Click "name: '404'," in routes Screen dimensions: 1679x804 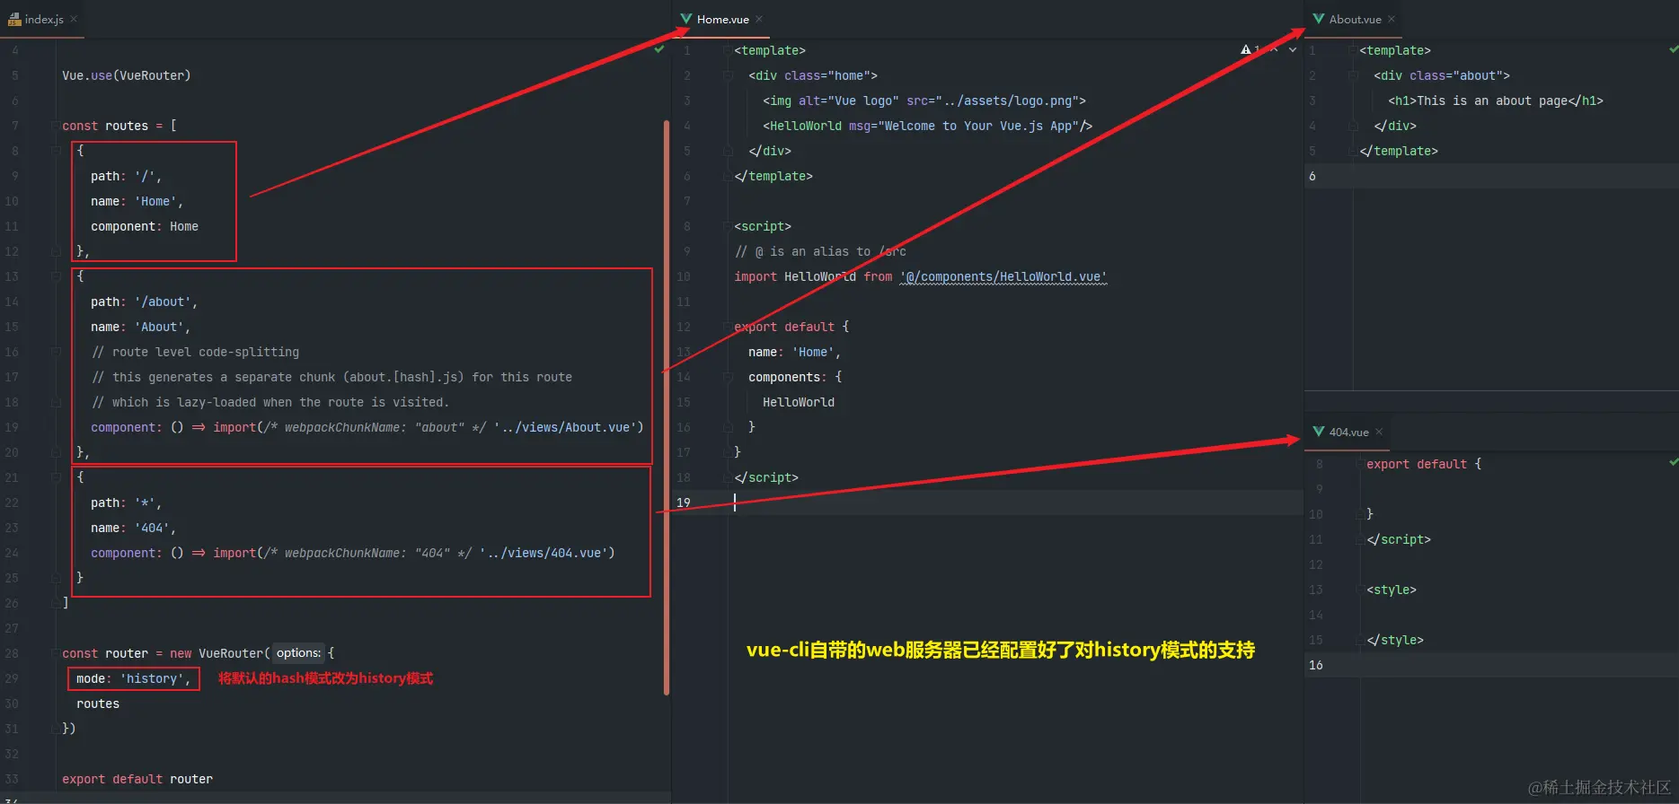pos(133,528)
